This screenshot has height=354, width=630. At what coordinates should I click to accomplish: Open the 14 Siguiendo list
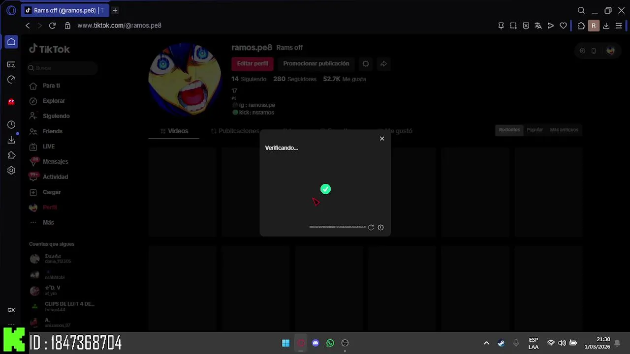point(249,79)
